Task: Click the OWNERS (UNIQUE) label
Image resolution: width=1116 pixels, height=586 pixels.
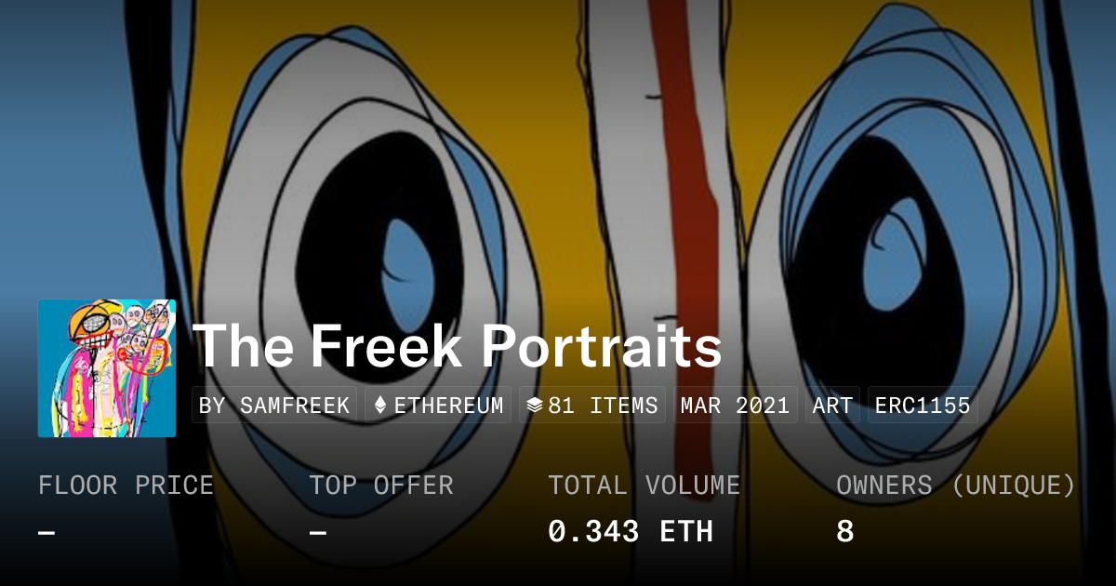Action: pos(956,486)
